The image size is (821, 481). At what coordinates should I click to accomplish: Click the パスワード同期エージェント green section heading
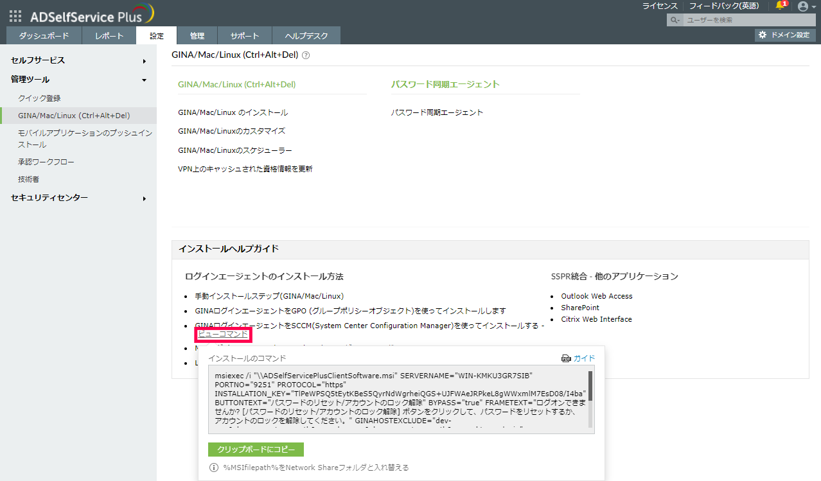(445, 84)
